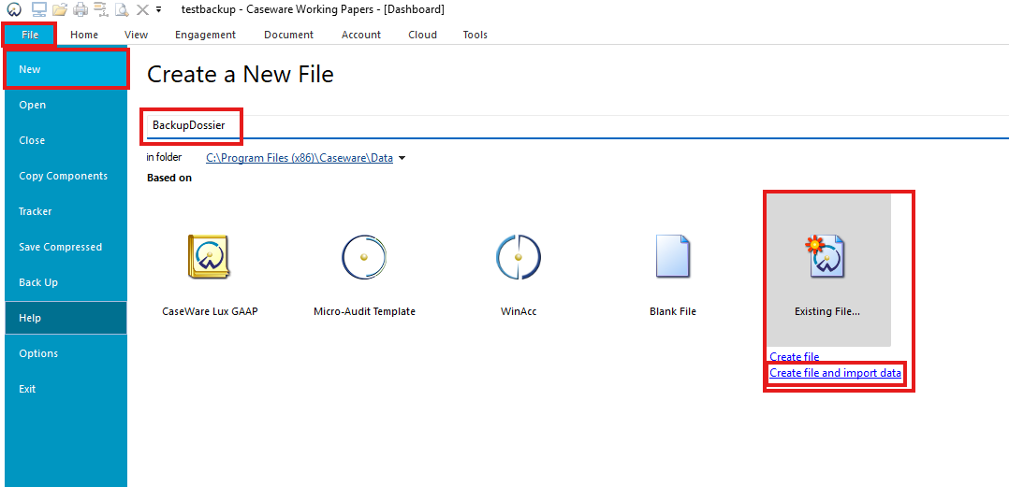This screenshot has height=487, width=1009.
Task: Choose the WinAcc template icon
Action: (519, 256)
